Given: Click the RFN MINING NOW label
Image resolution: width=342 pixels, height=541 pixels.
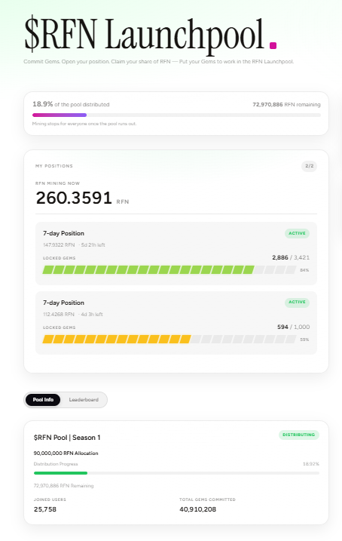Looking at the screenshot, I should 57,183.
